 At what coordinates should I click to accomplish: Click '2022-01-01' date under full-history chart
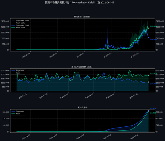[x=26, y=55]
